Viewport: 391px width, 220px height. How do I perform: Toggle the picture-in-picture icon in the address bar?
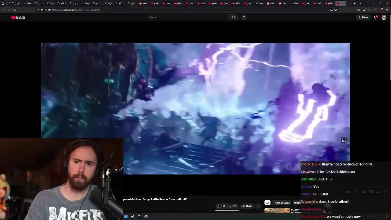[x=331, y=10]
